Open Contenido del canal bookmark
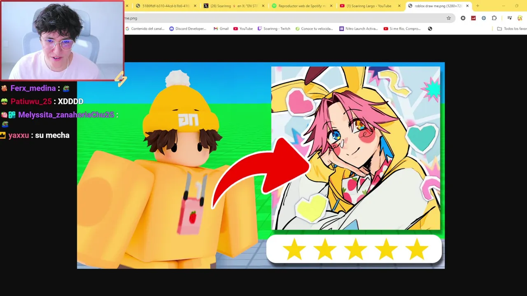Screen dimensions: 527x296 [x=145, y=29]
